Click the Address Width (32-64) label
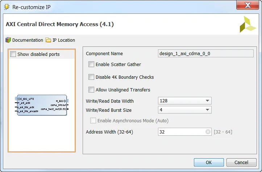 (x=109, y=132)
